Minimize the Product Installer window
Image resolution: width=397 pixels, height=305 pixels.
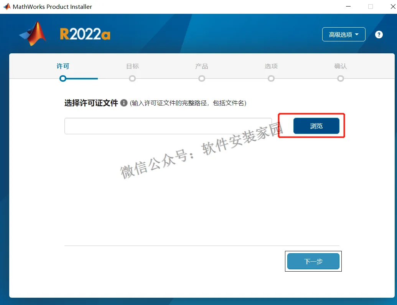coord(348,7)
